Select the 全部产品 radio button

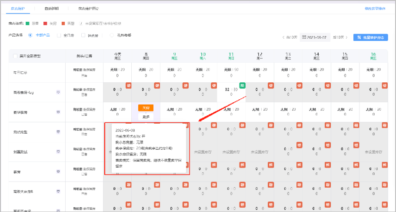point(30,35)
